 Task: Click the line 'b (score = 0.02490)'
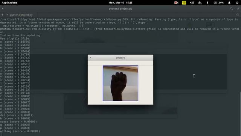[x=15, y=48]
